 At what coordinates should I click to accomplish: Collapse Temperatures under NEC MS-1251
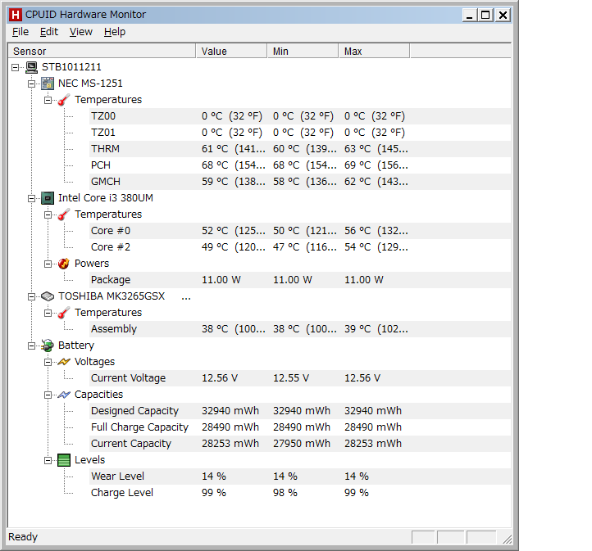click(x=48, y=100)
